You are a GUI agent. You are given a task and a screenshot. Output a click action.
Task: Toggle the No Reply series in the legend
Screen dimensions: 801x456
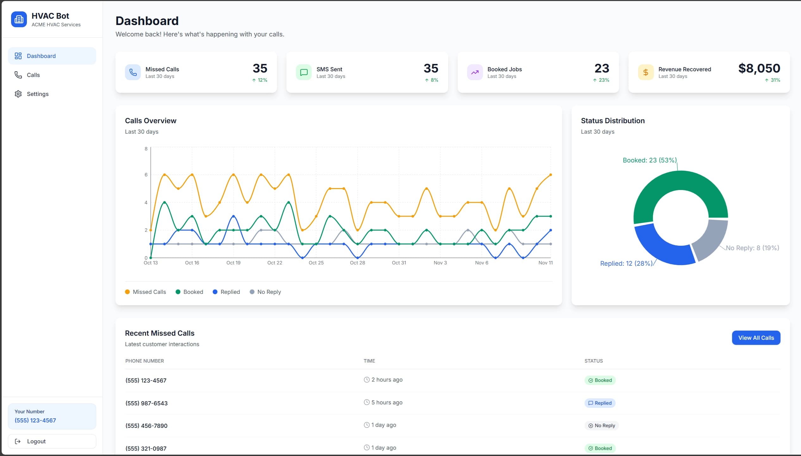pyautogui.click(x=265, y=292)
